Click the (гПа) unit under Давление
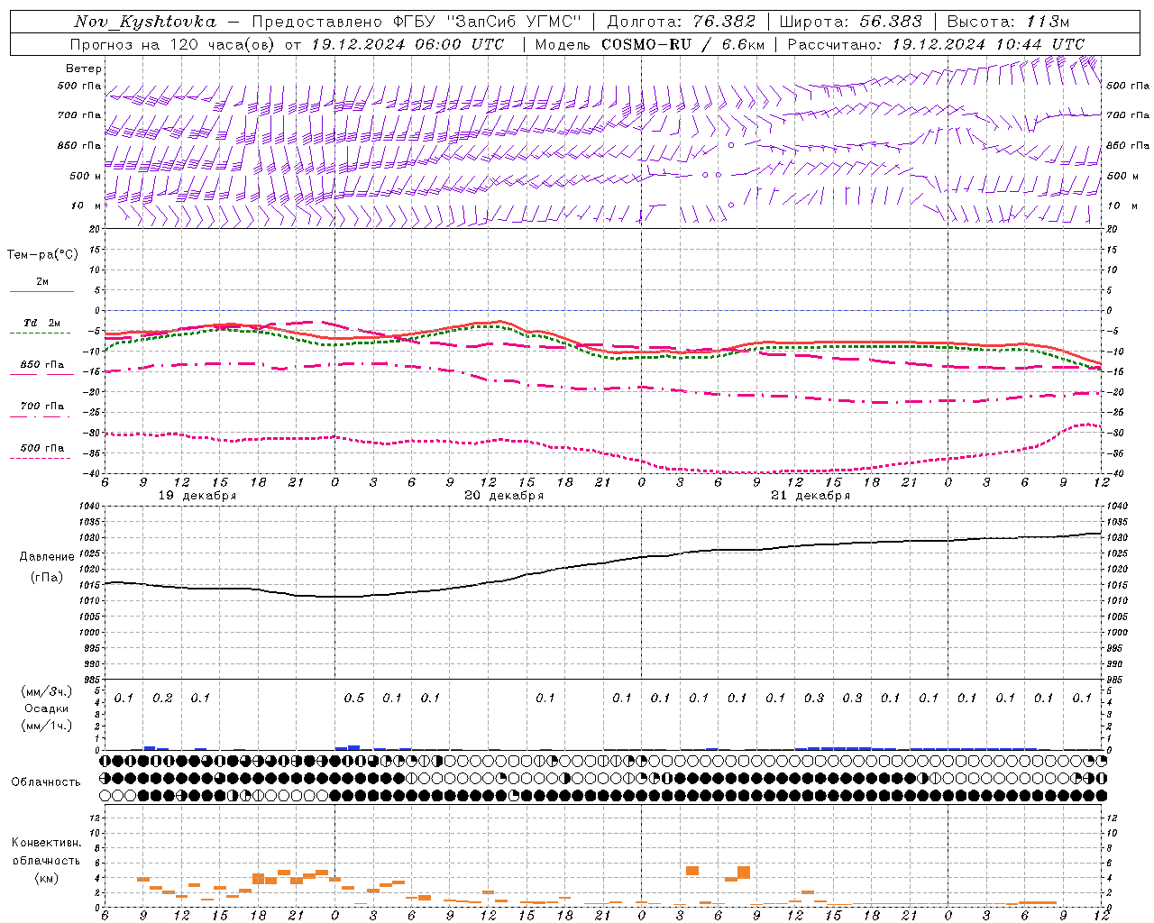The image size is (1154, 923). pyautogui.click(x=47, y=578)
